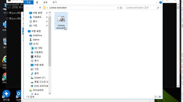Unpin 바탕 화면 using its pin icon

(47, 13)
